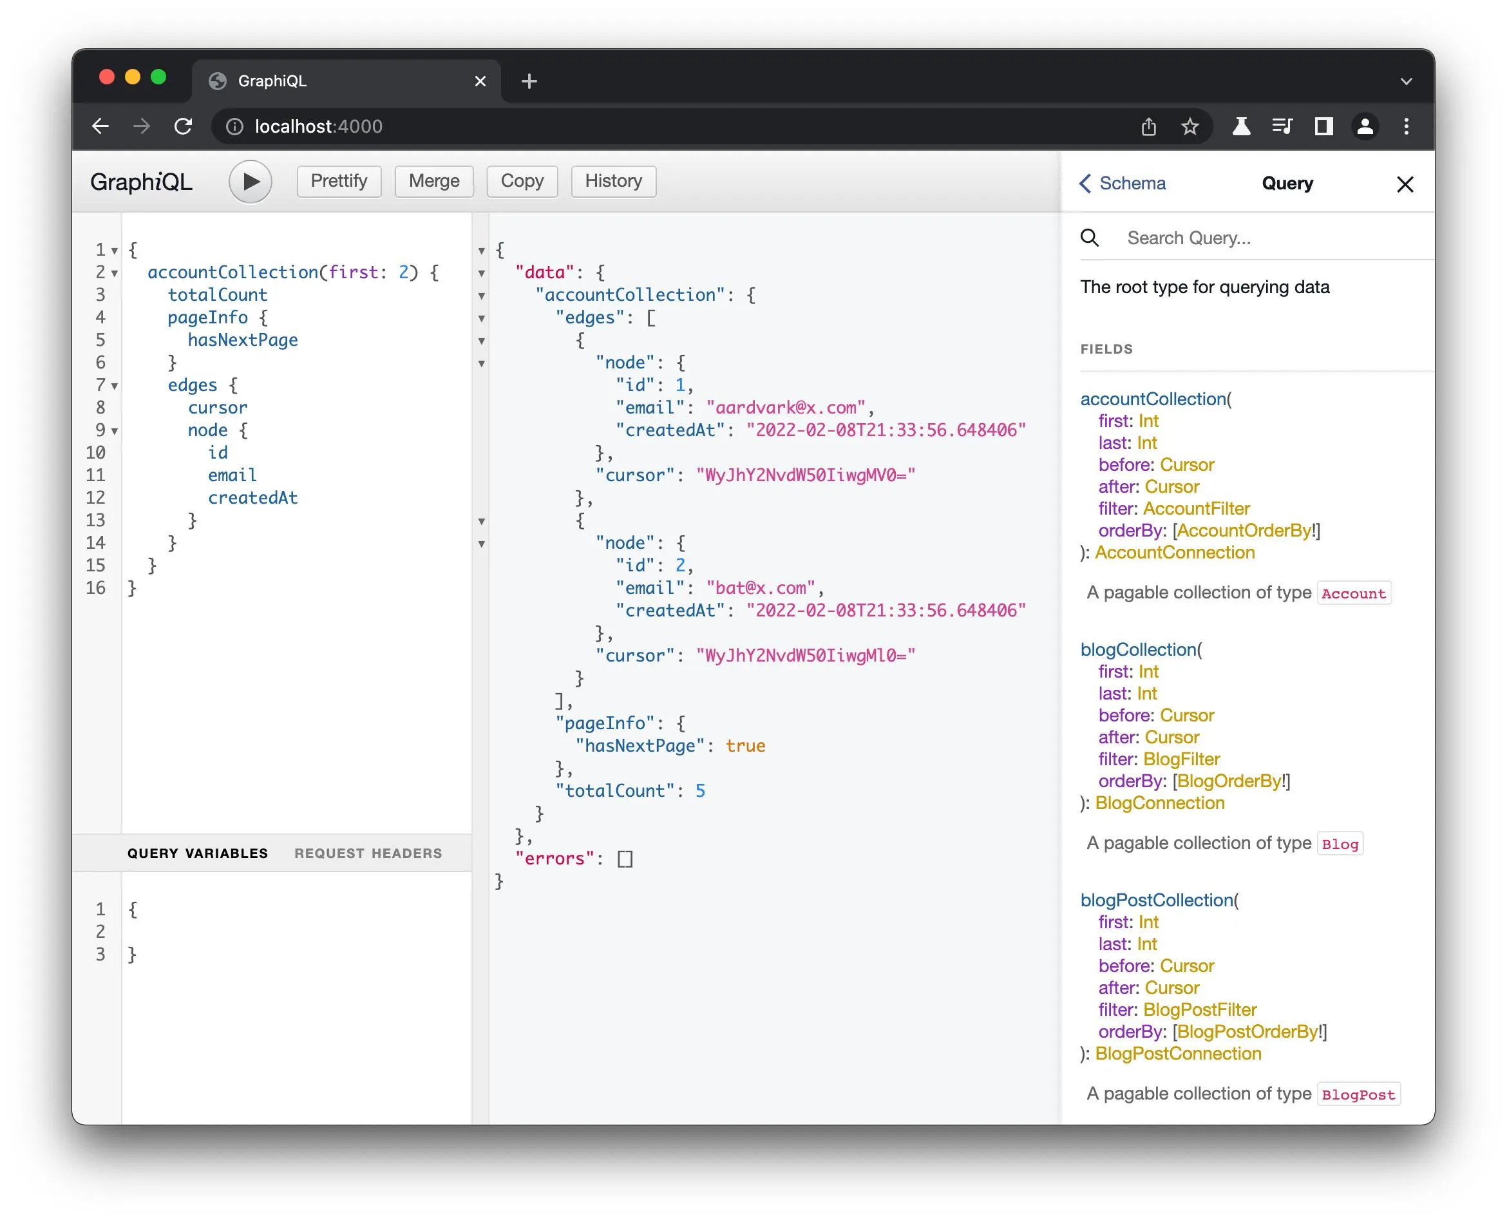Click the share icon in address bar

(x=1149, y=126)
